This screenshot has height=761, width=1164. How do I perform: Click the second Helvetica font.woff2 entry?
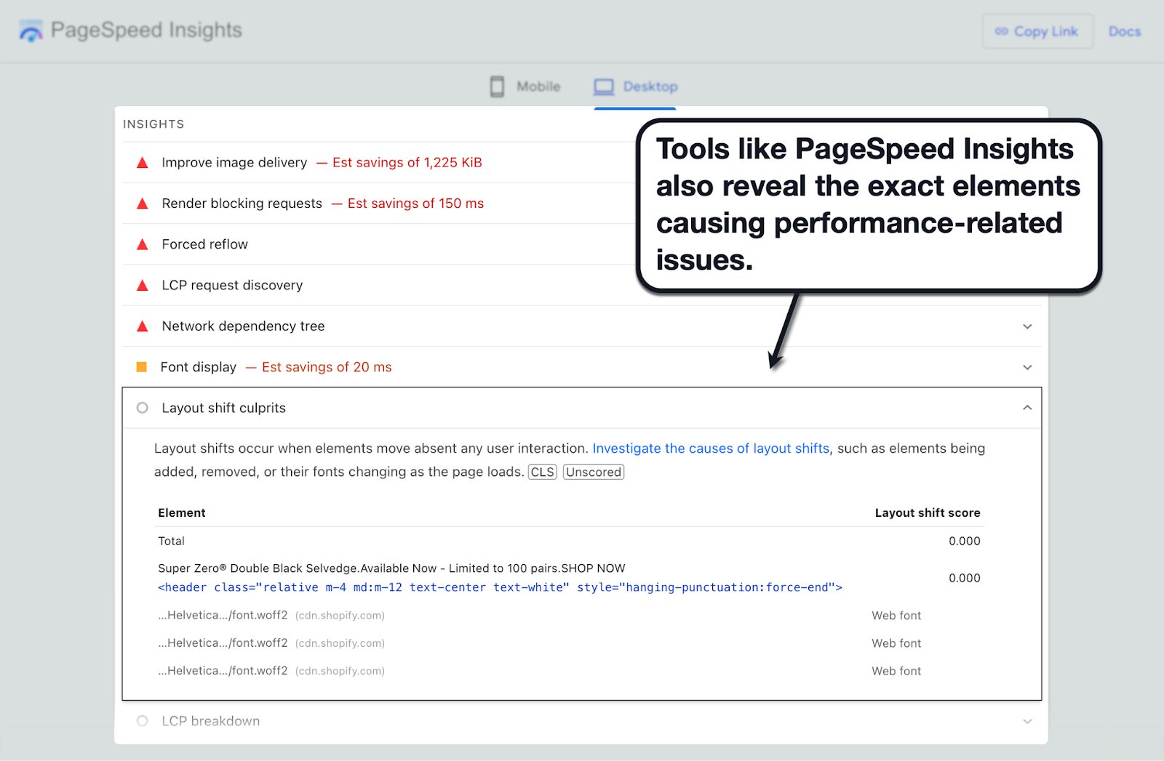[223, 643]
